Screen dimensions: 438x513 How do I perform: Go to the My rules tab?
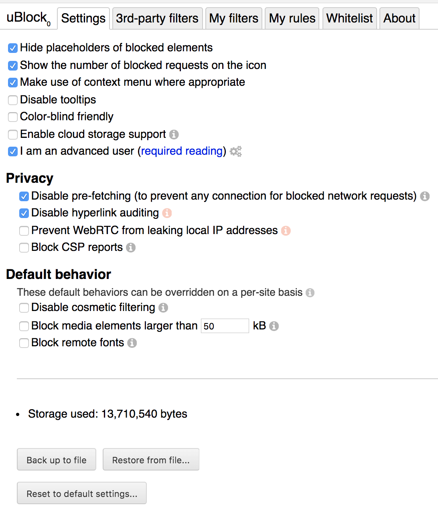pyautogui.click(x=292, y=18)
